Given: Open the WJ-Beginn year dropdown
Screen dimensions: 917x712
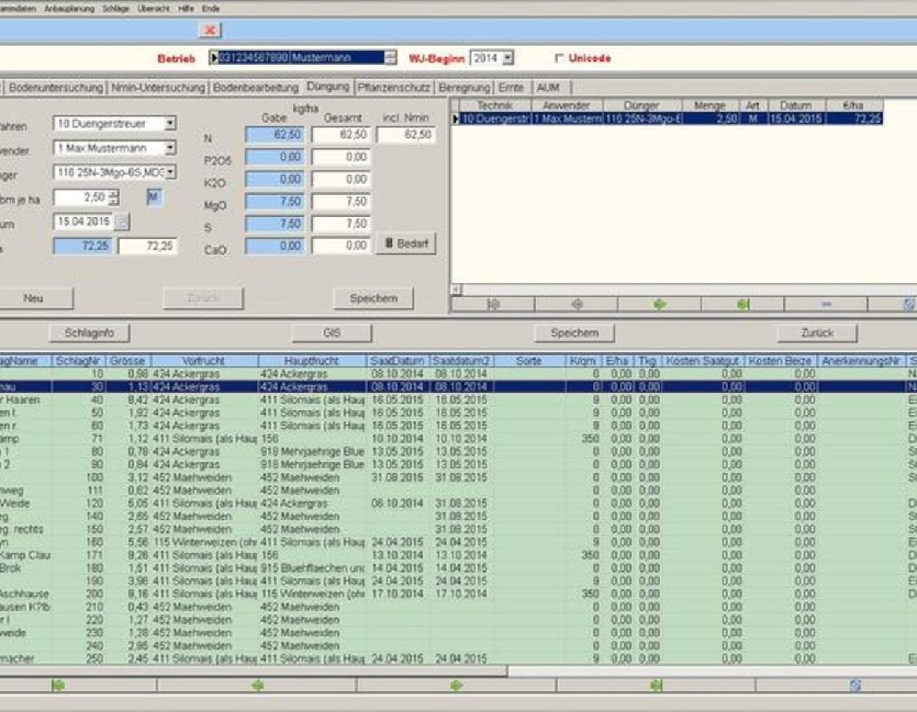Looking at the screenshot, I should pos(508,58).
